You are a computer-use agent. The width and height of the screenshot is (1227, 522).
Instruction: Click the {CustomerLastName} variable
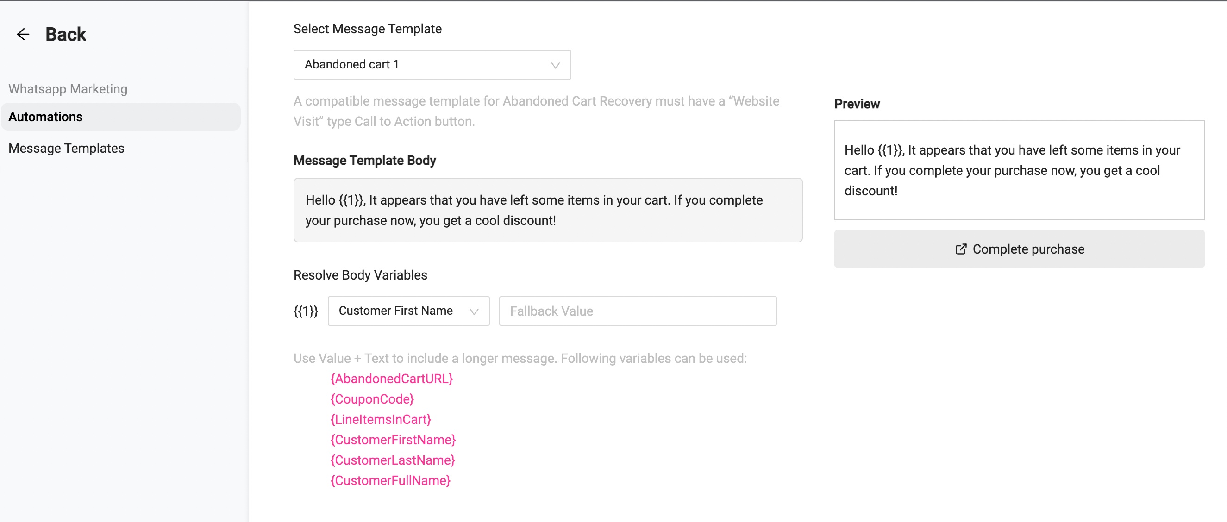tap(393, 460)
